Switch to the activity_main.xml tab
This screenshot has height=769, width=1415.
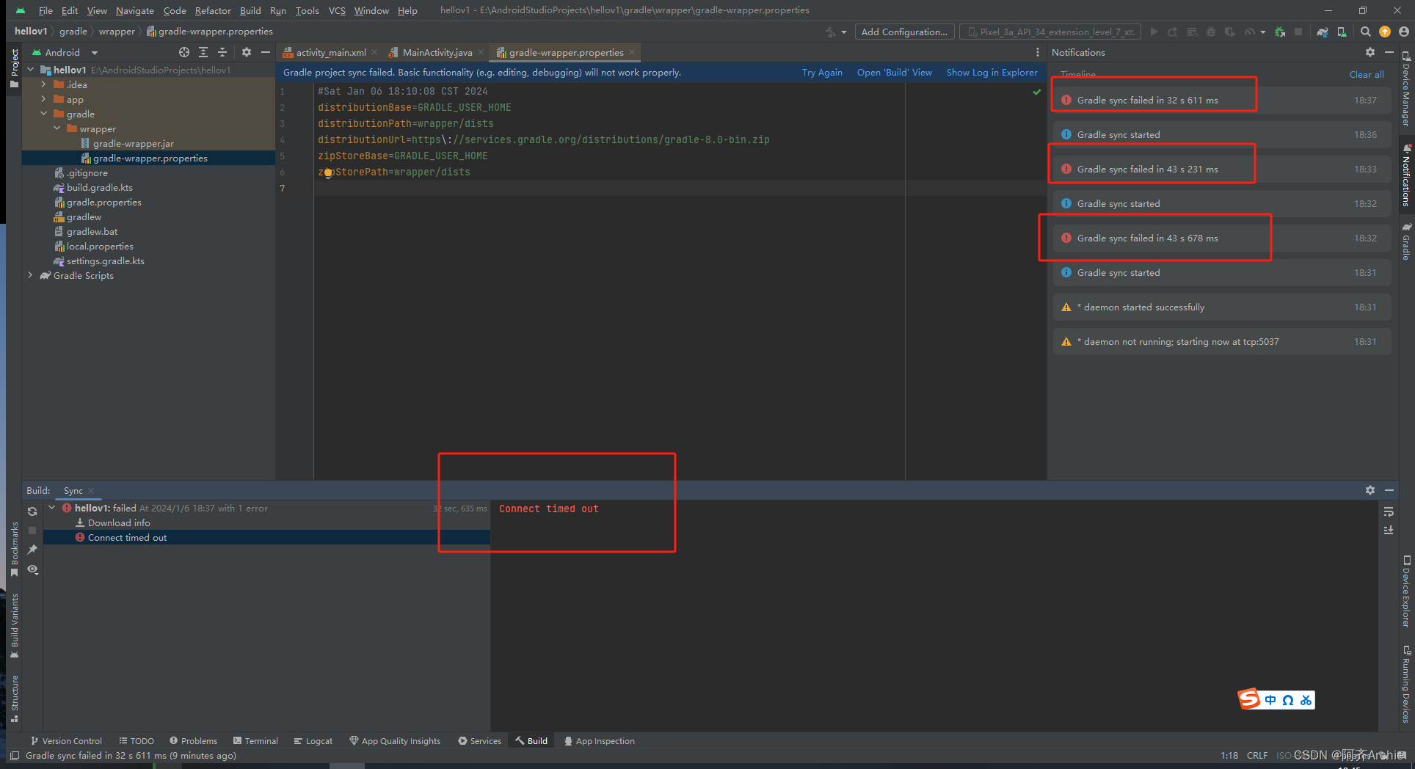(x=330, y=52)
